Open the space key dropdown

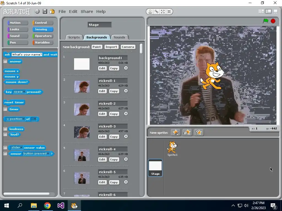tap(20, 92)
